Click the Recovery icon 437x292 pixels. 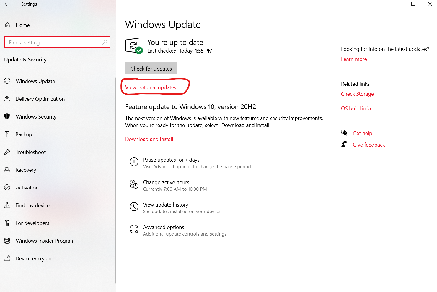pos(7,170)
